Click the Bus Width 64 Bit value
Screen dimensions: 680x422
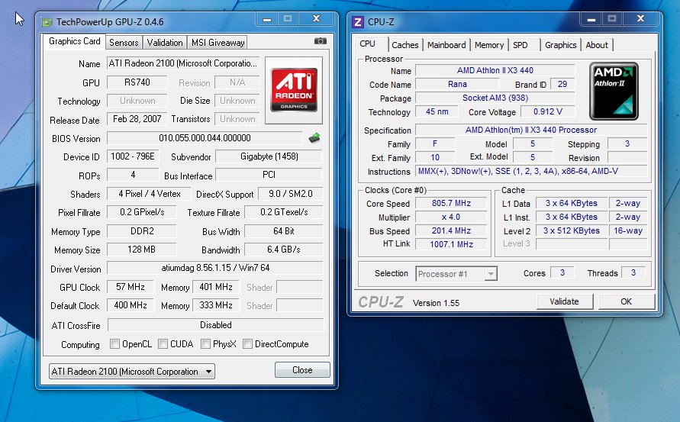(284, 231)
